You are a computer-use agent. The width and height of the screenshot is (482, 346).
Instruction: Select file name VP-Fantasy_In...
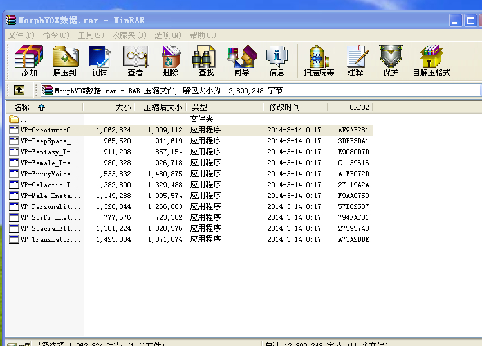click(x=50, y=152)
